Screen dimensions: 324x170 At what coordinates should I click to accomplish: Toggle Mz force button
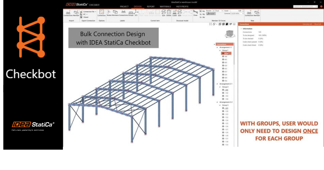[x=204, y=17]
